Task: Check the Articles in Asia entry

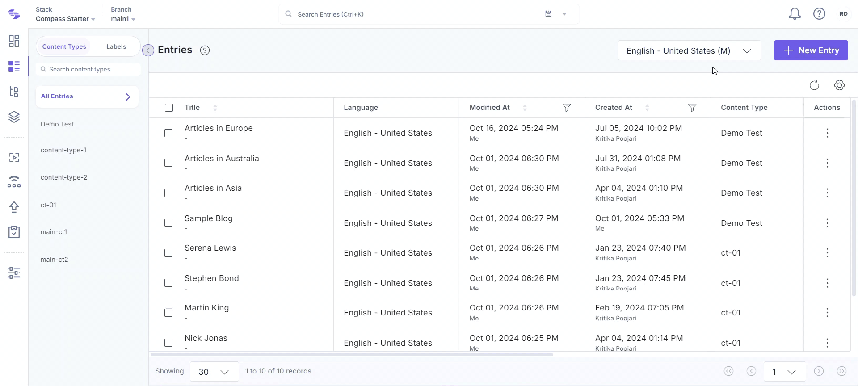Action: pos(168,193)
